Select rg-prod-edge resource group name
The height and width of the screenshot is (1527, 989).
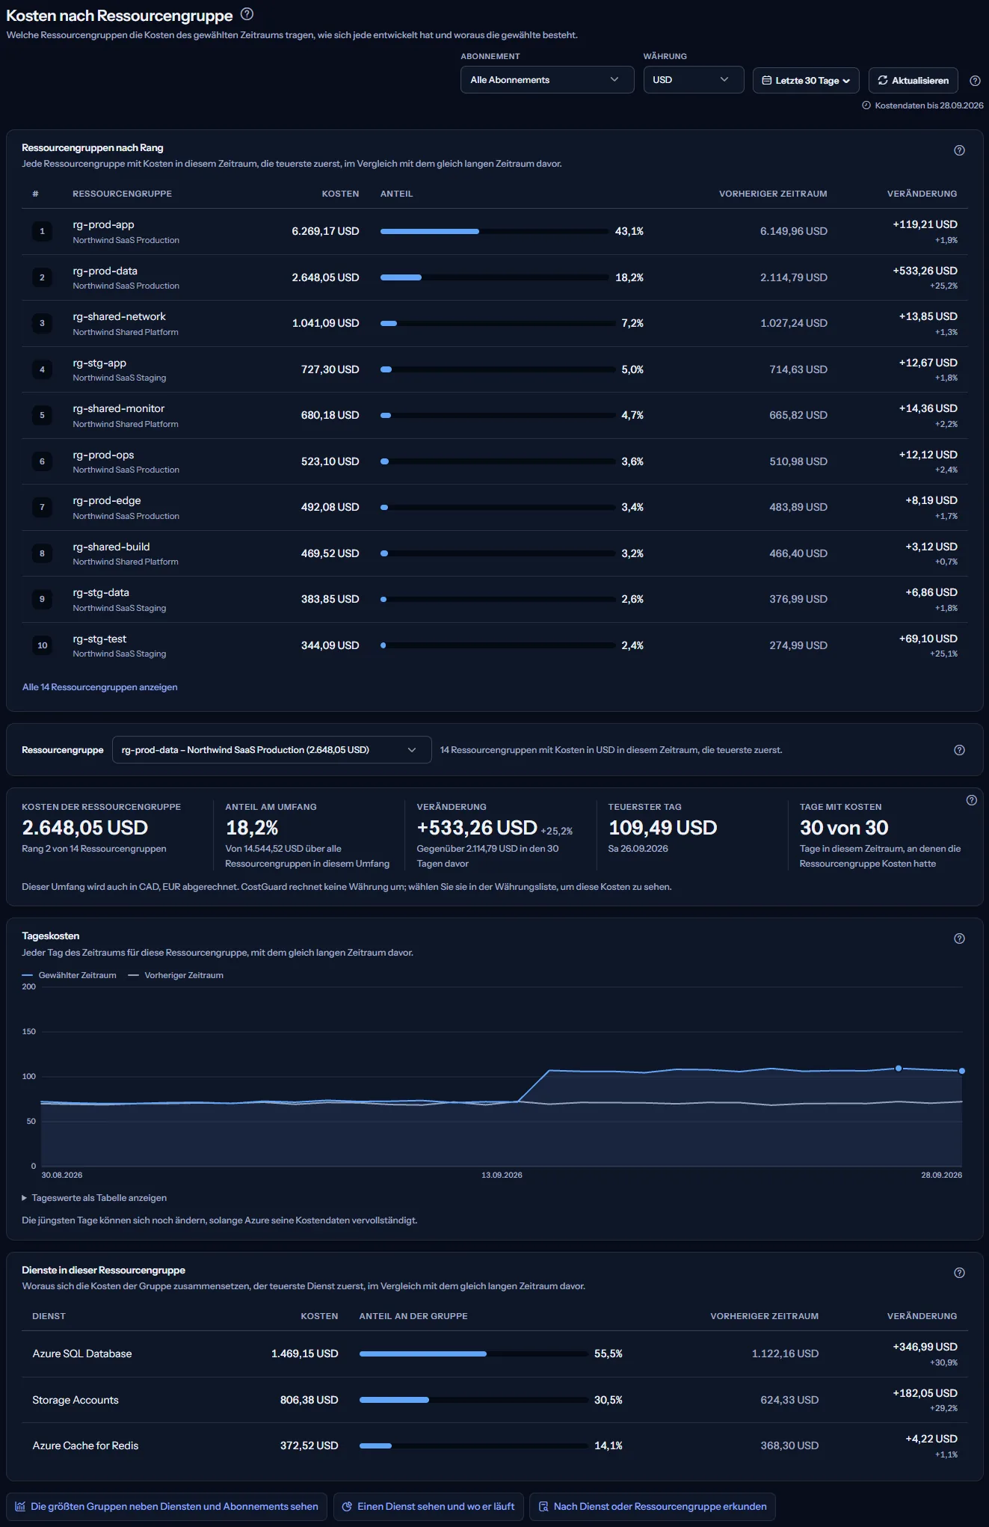click(x=107, y=500)
